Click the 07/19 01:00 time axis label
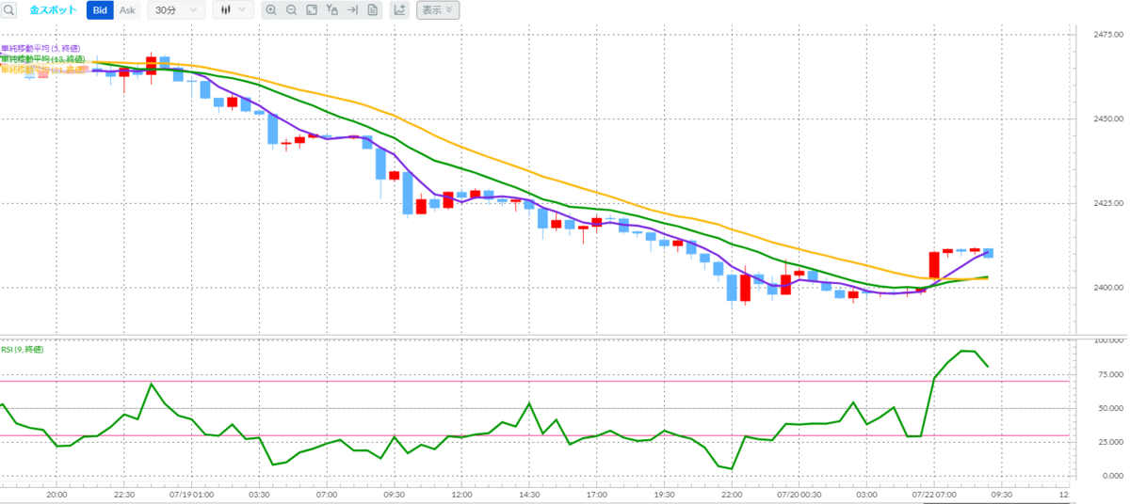This screenshot has width=1130, height=504. [191, 494]
